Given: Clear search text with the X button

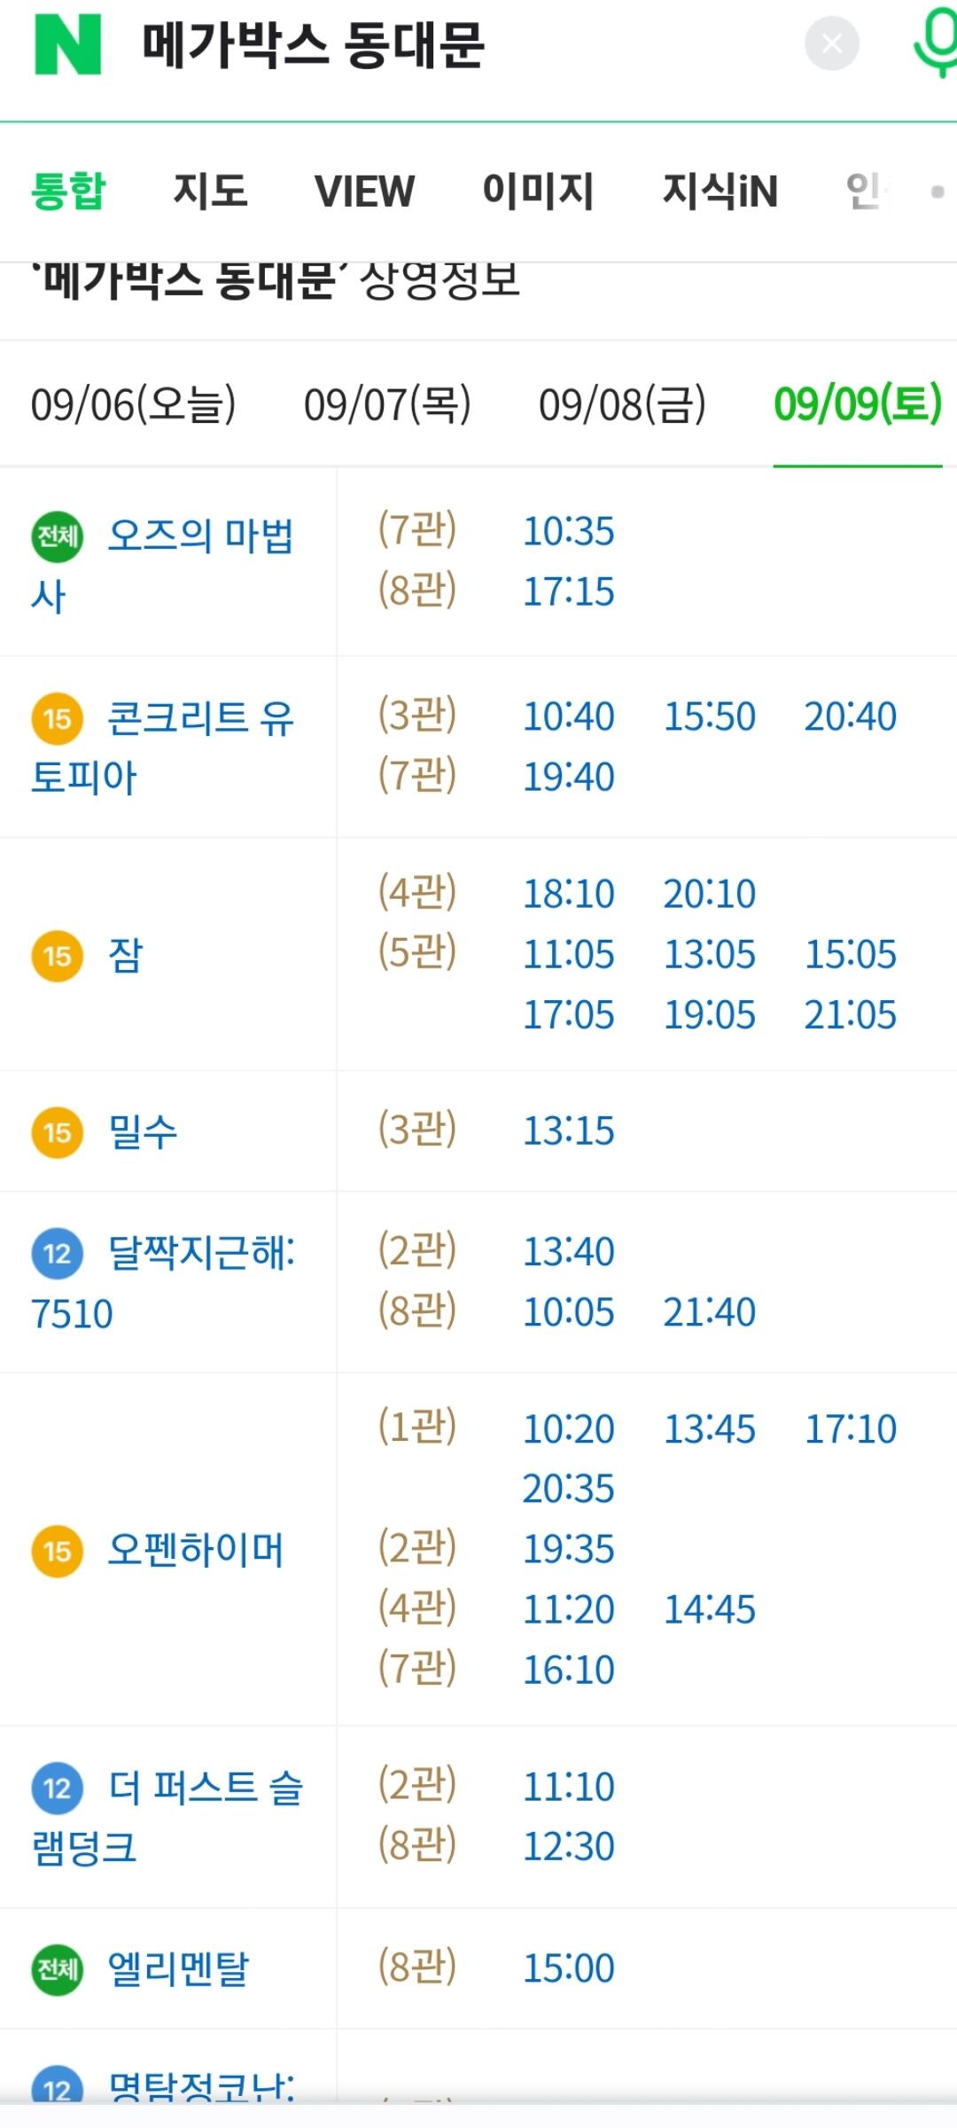Looking at the screenshot, I should pos(831,43).
